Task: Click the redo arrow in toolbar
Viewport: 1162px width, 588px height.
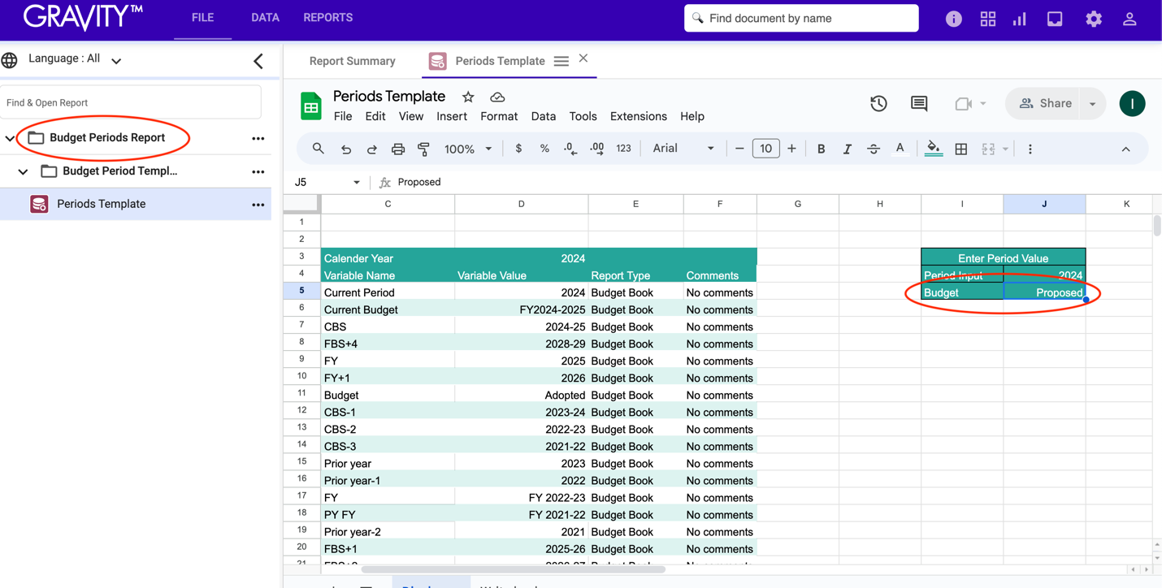Action: 372,149
